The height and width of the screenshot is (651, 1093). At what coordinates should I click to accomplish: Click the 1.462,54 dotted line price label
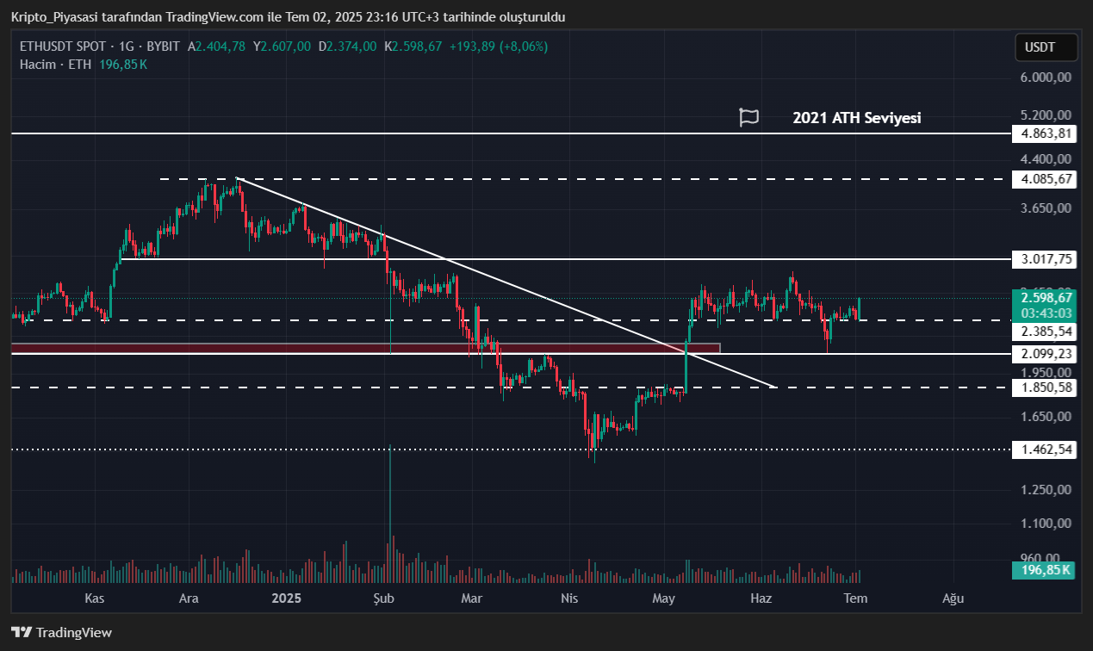pos(1043,449)
